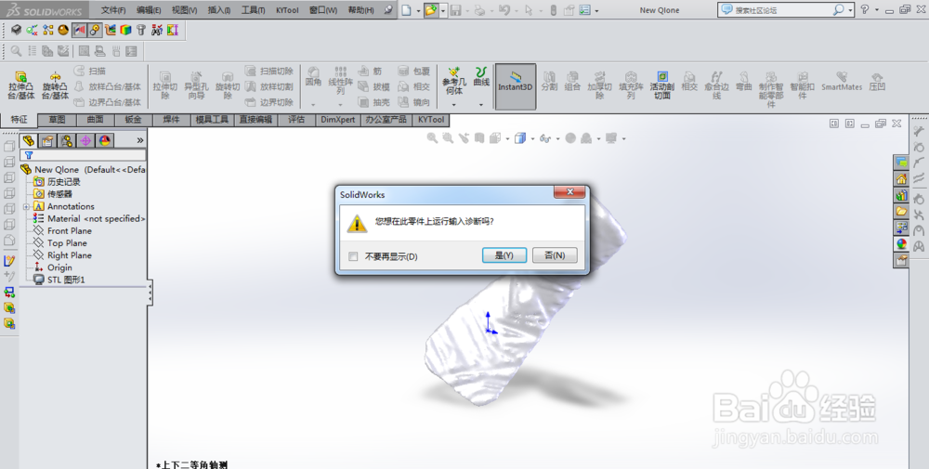Image resolution: width=929 pixels, height=469 pixels.
Task: Click the appearances color ball in task pane
Action: tap(901, 243)
